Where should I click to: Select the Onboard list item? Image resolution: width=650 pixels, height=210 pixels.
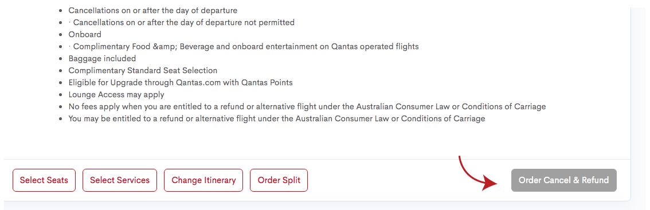(85, 34)
